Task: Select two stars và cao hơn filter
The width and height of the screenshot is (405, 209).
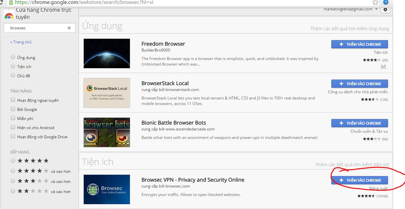Action: tap(13, 191)
